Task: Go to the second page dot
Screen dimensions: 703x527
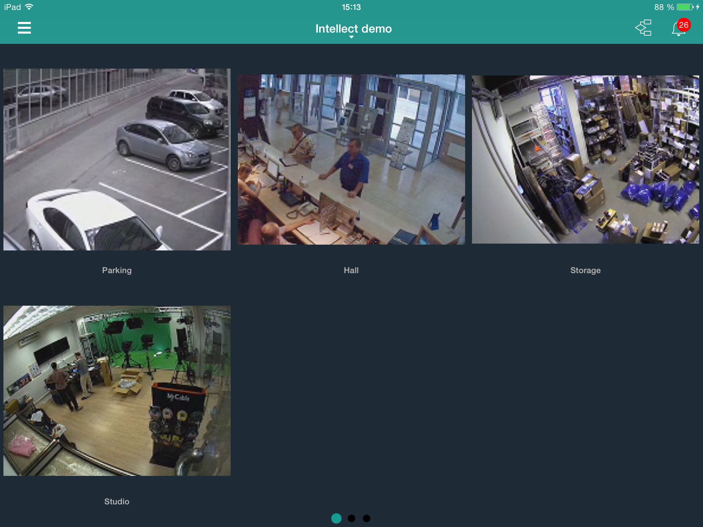Action: click(351, 518)
